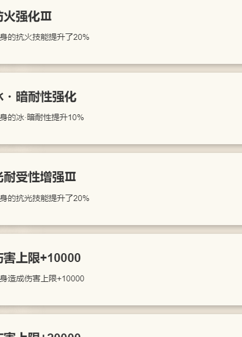Select the 冰·暗耐性提升10% description line
Image resolution: width=242 pixels, height=337 pixels.
42,118
